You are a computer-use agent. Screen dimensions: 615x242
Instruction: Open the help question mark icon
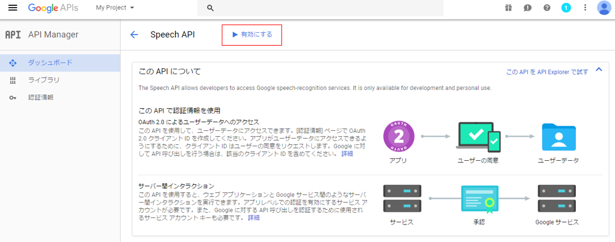(x=547, y=8)
